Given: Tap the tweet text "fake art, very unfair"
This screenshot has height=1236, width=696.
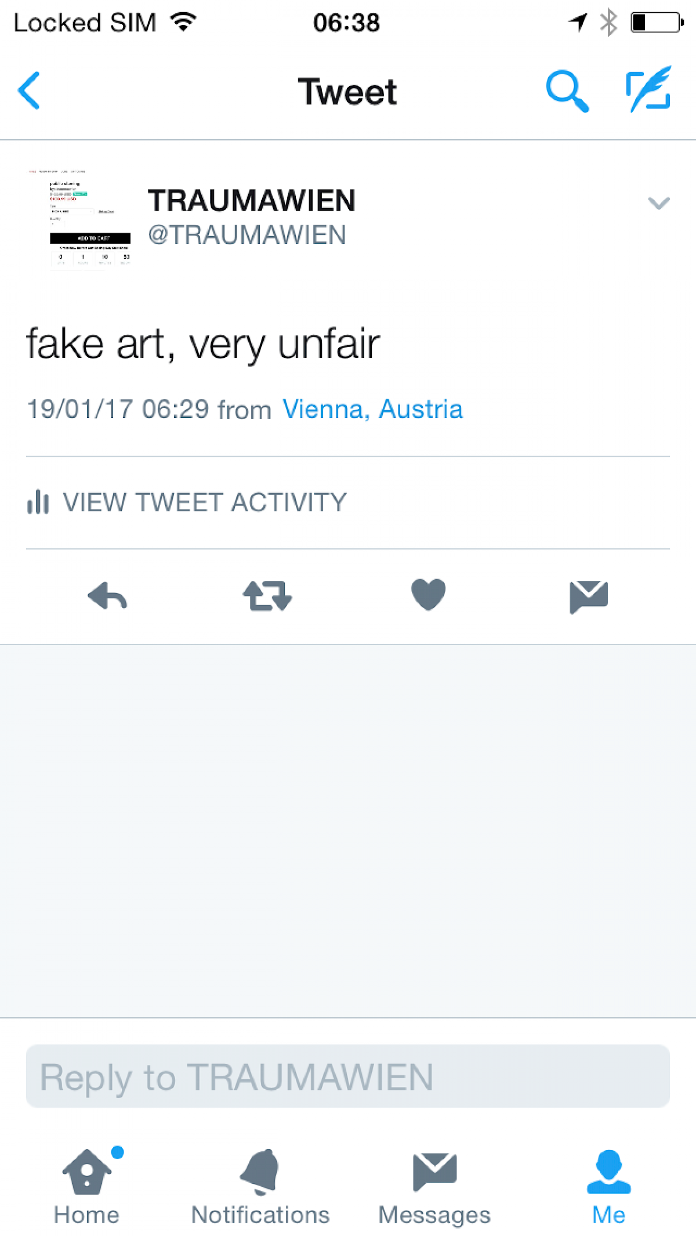Looking at the screenshot, I should click(203, 344).
